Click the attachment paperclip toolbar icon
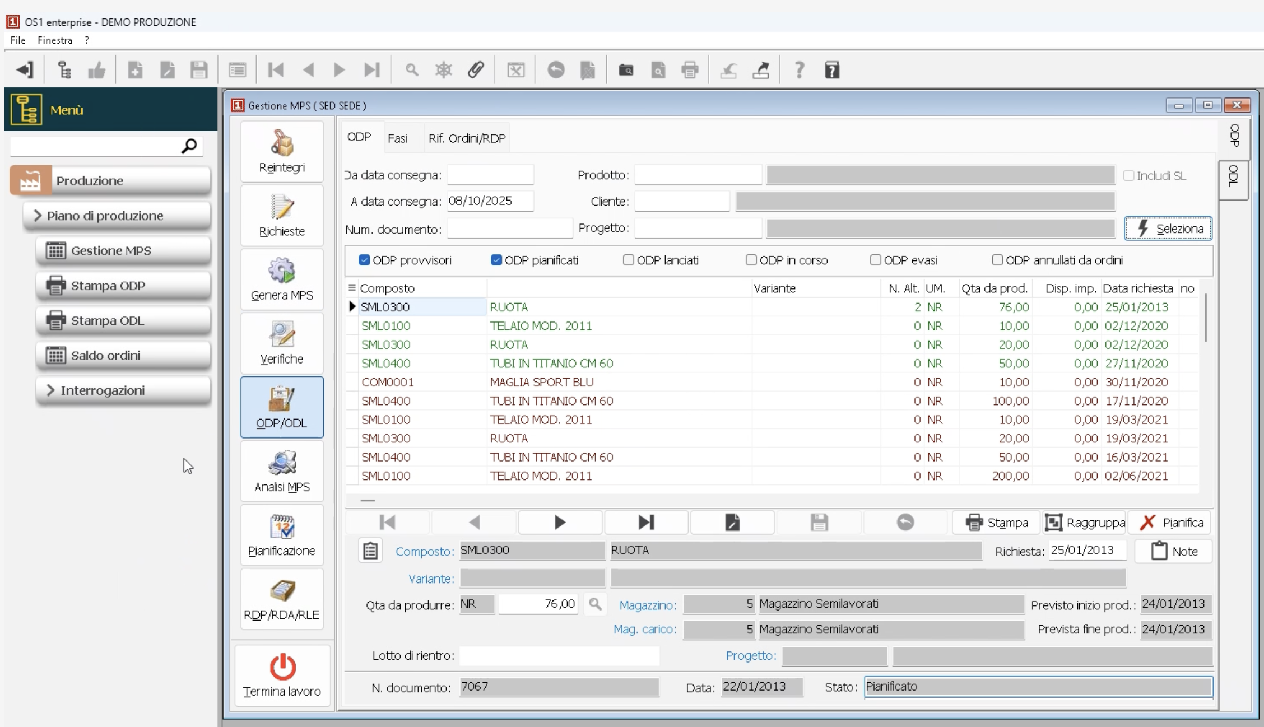Viewport: 1264px width, 727px height. (x=476, y=70)
